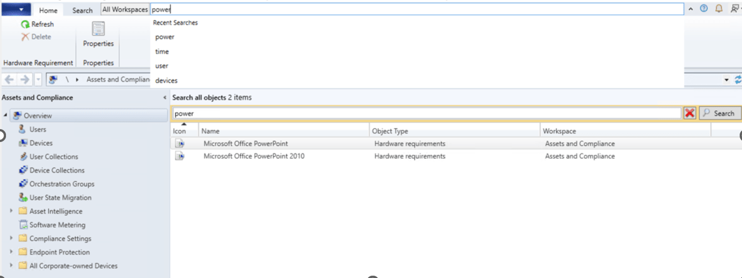Click the Search button
The image size is (742, 278).
pyautogui.click(x=720, y=113)
